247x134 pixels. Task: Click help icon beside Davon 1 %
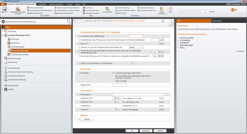click(x=79, y=43)
